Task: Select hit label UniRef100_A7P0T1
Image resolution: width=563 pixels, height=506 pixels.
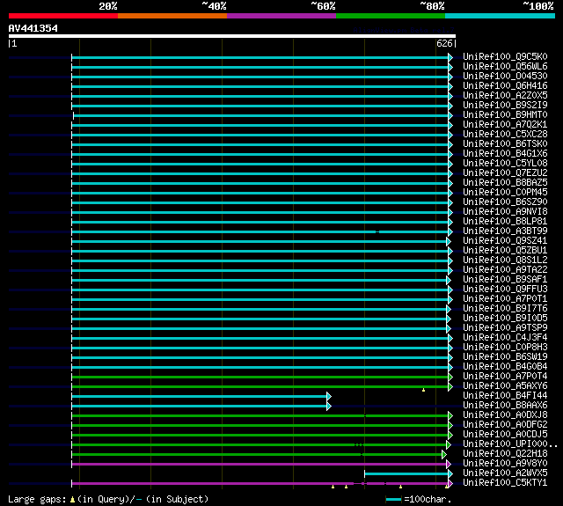Action: pyautogui.click(x=505, y=299)
